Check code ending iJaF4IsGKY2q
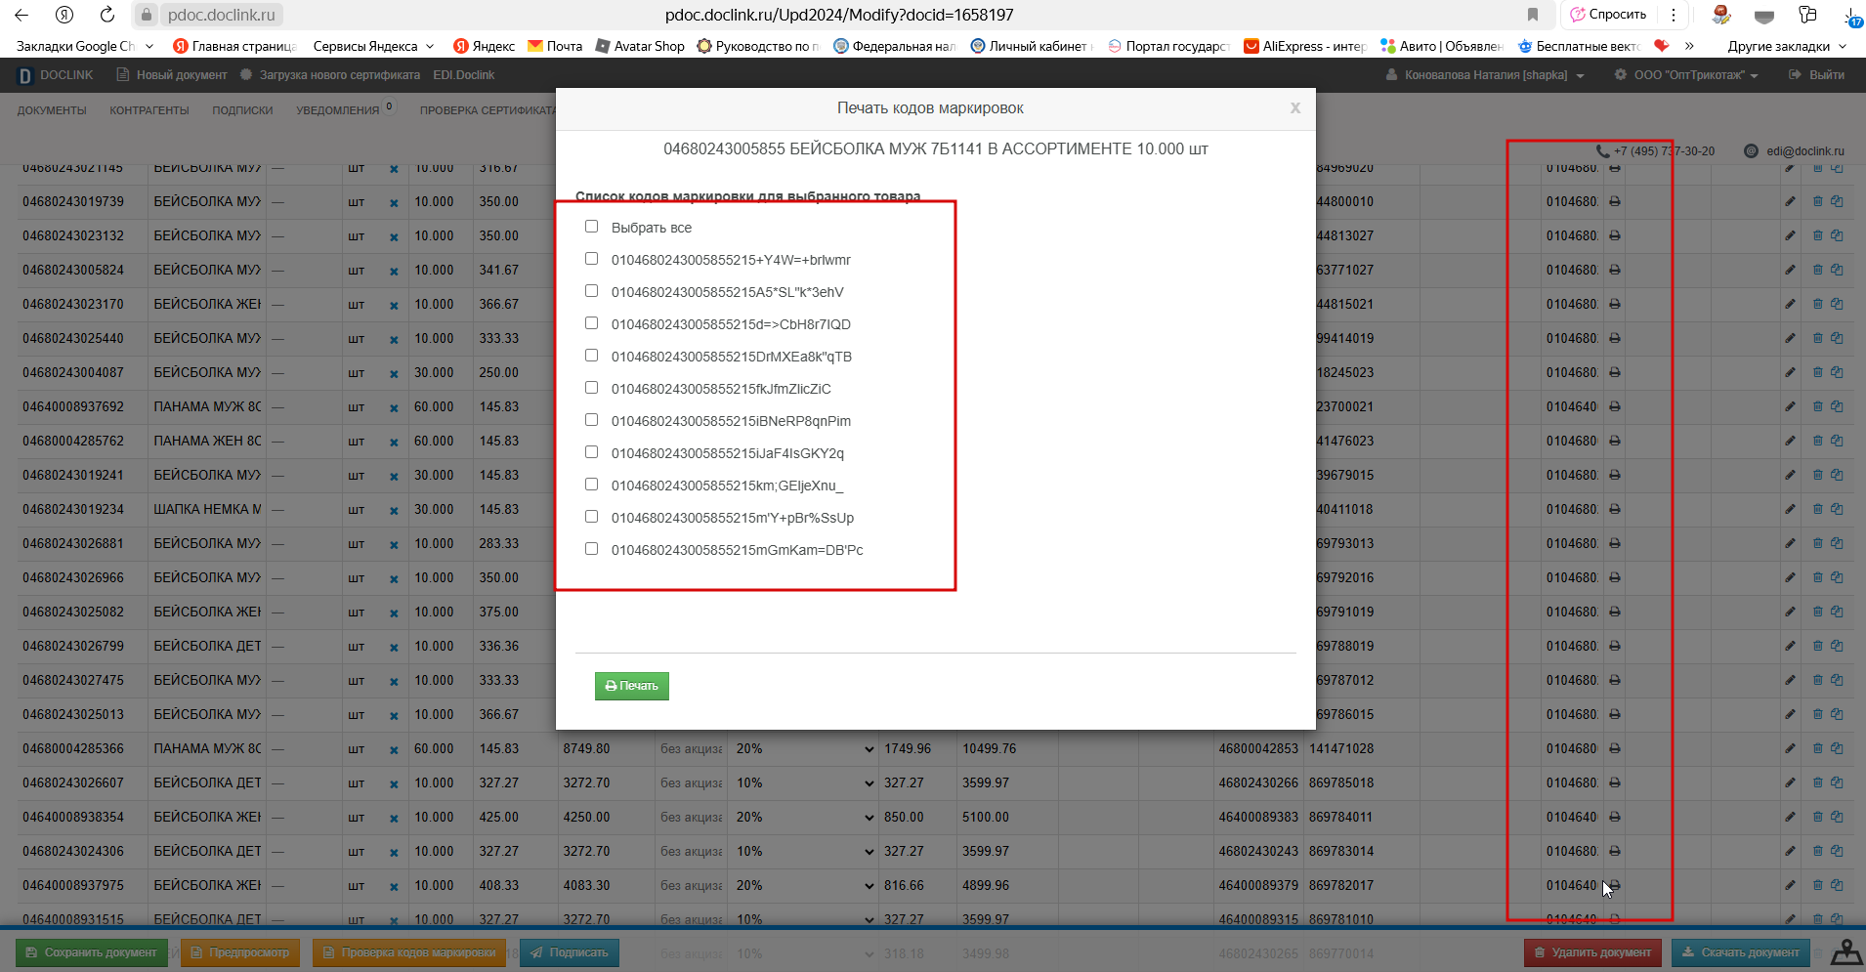This screenshot has height=972, width=1866. (x=591, y=452)
